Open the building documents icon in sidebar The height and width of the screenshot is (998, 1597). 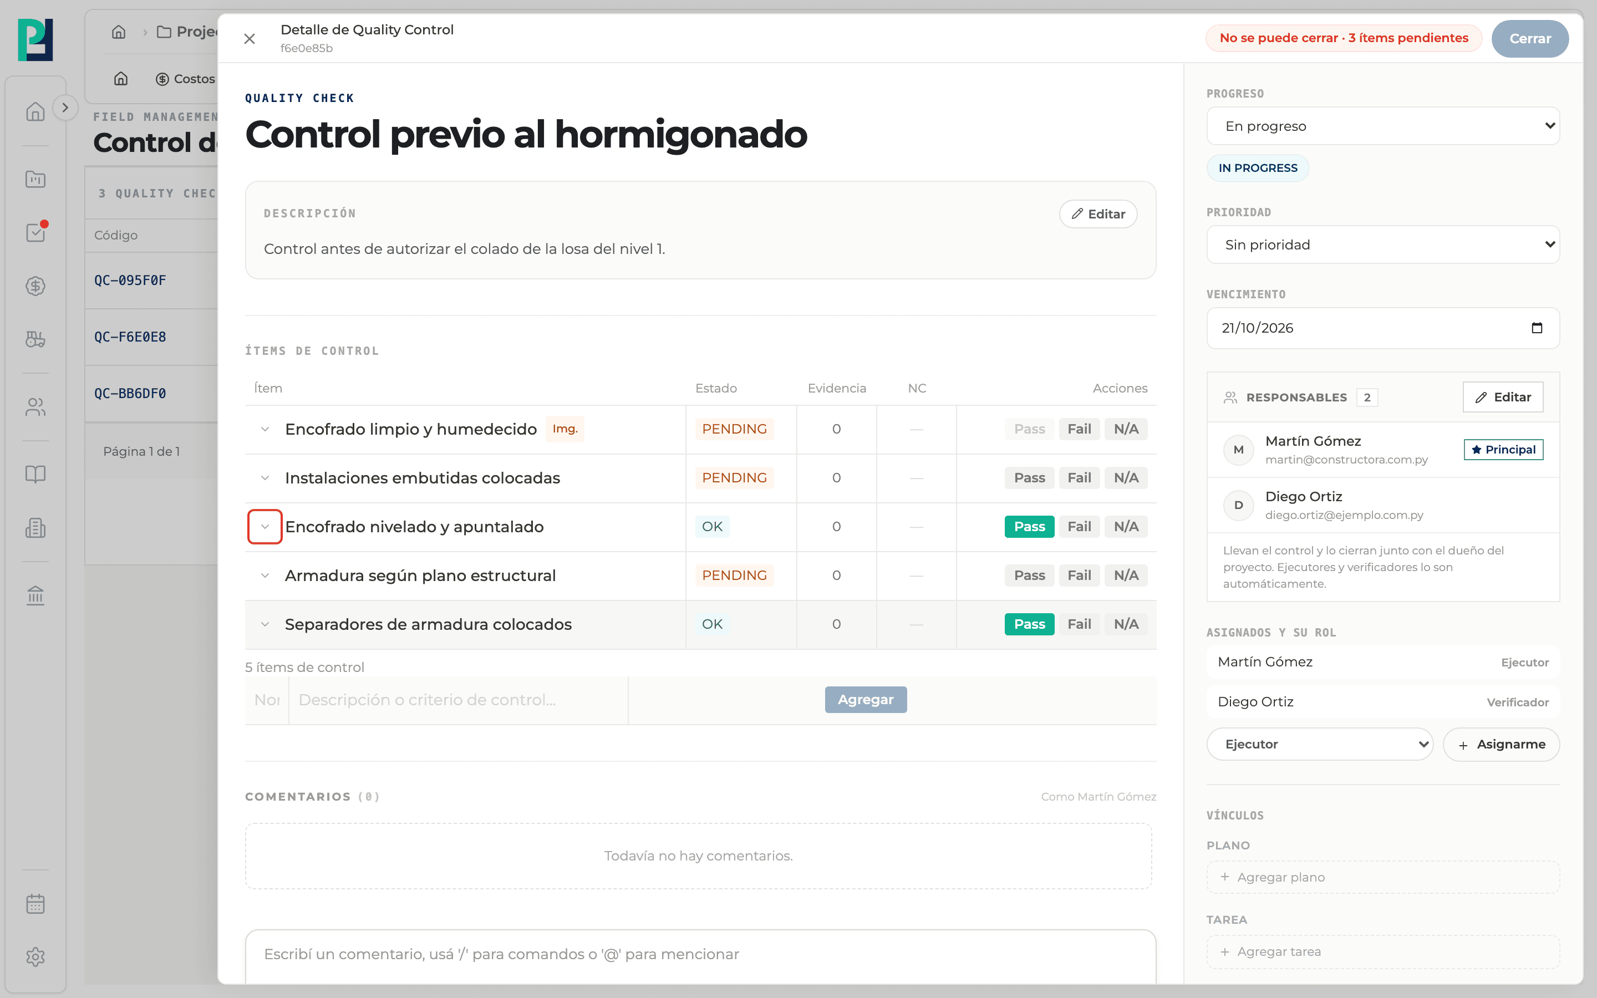click(x=35, y=527)
